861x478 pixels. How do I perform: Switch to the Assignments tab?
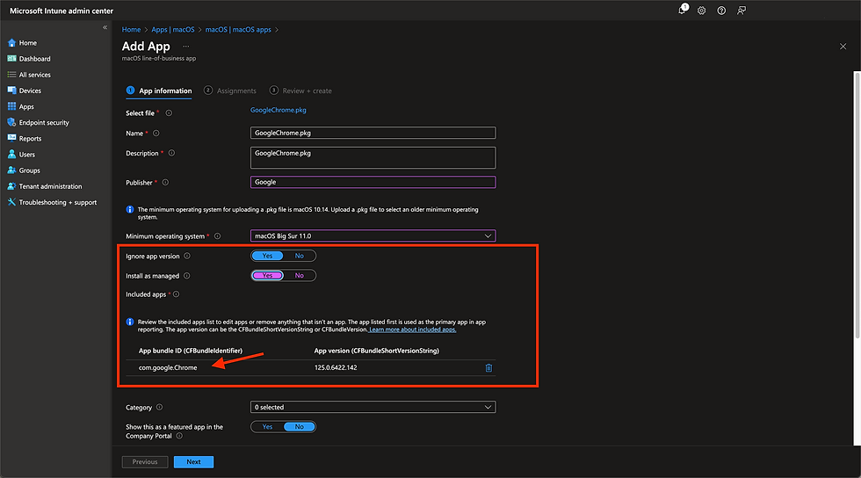click(x=230, y=91)
